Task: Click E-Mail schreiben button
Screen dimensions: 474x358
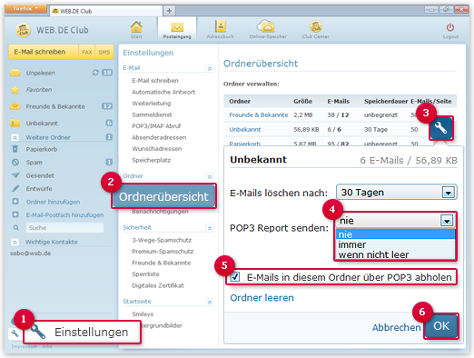Action: 44,52
